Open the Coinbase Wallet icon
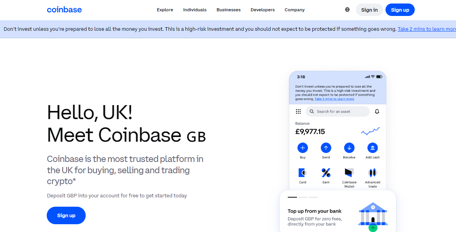The height and width of the screenshot is (232, 456). [x=349, y=173]
